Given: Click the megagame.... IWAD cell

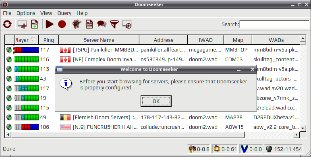Looking at the screenshot, I should (x=205, y=50).
